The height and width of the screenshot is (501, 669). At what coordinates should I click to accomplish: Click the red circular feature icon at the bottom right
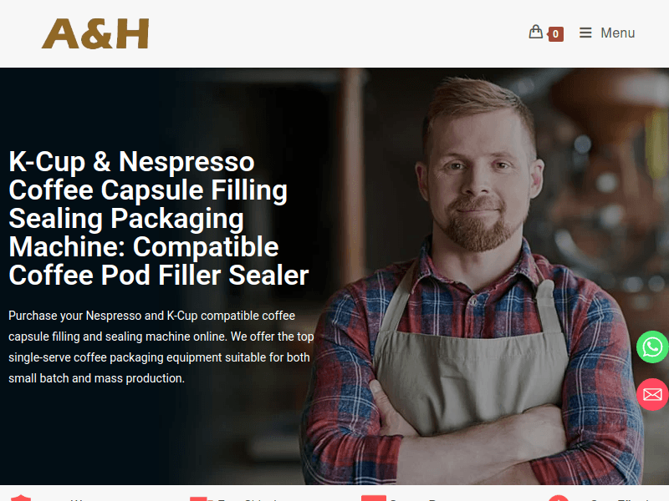click(x=558, y=498)
